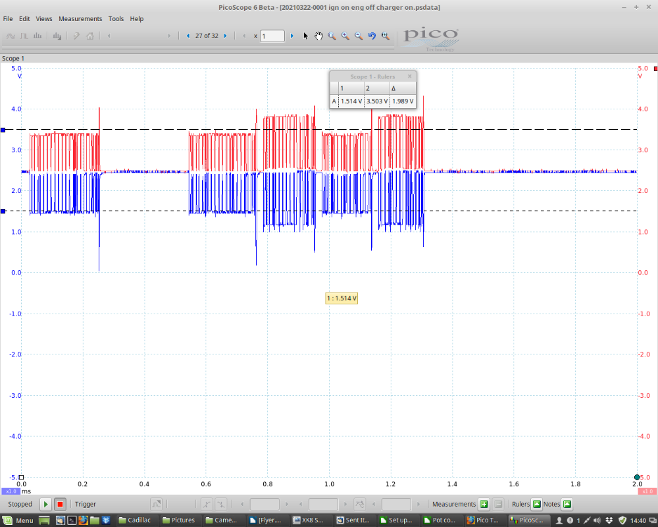Close the Scope 1 Rulers panel
This screenshot has width=658, height=527.
[x=409, y=76]
